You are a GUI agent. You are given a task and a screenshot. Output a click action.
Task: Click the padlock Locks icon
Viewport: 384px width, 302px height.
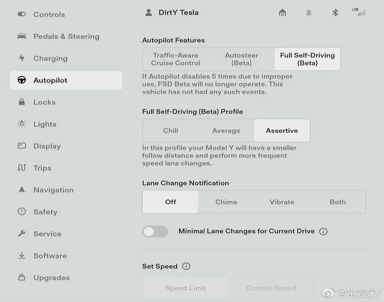[x=22, y=102]
